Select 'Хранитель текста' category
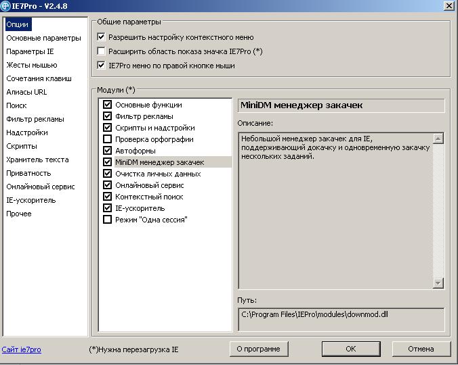The width and height of the screenshot is (458, 365). (37, 160)
